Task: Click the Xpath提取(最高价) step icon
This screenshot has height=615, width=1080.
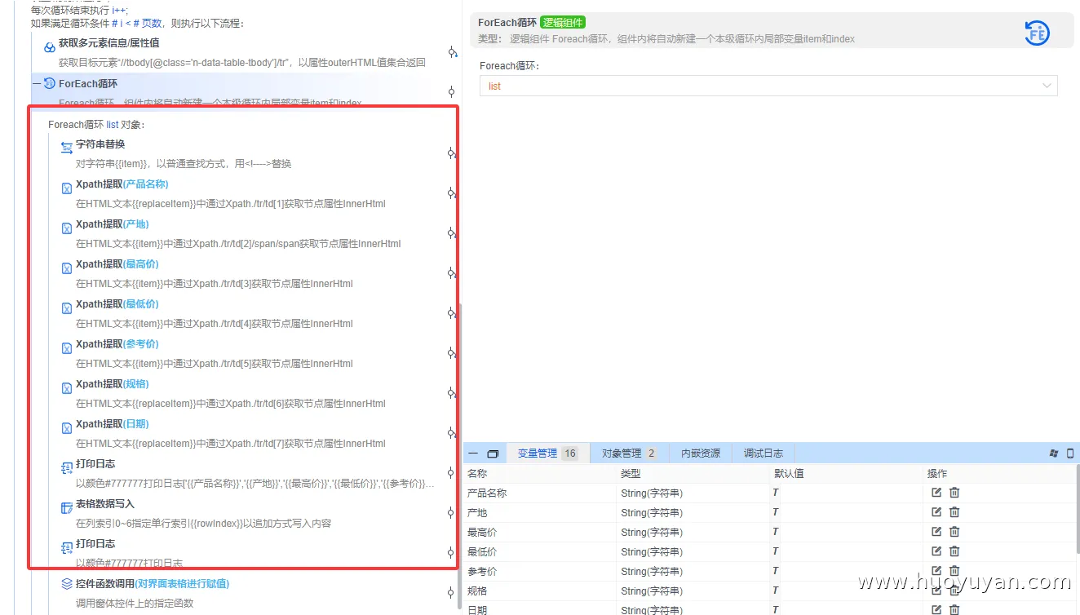Action: tap(67, 268)
